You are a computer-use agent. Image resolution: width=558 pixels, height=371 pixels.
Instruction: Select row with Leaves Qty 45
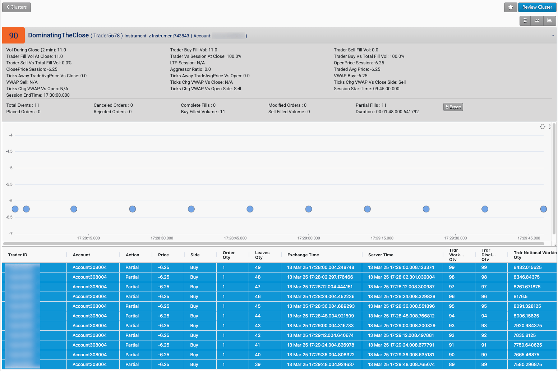pyautogui.click(x=279, y=306)
